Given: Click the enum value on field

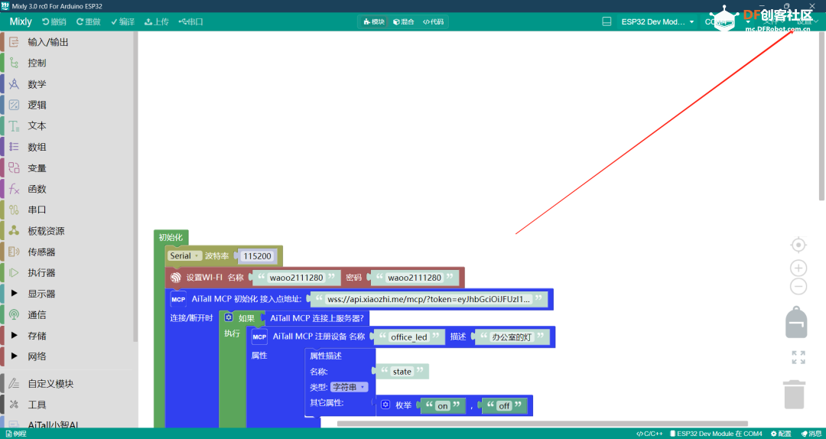Looking at the screenshot, I should coord(443,406).
